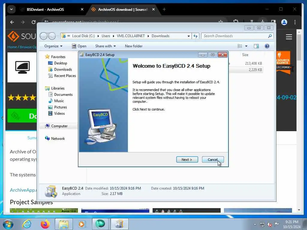Close the ArchiveOS download tab

tap(153, 9)
